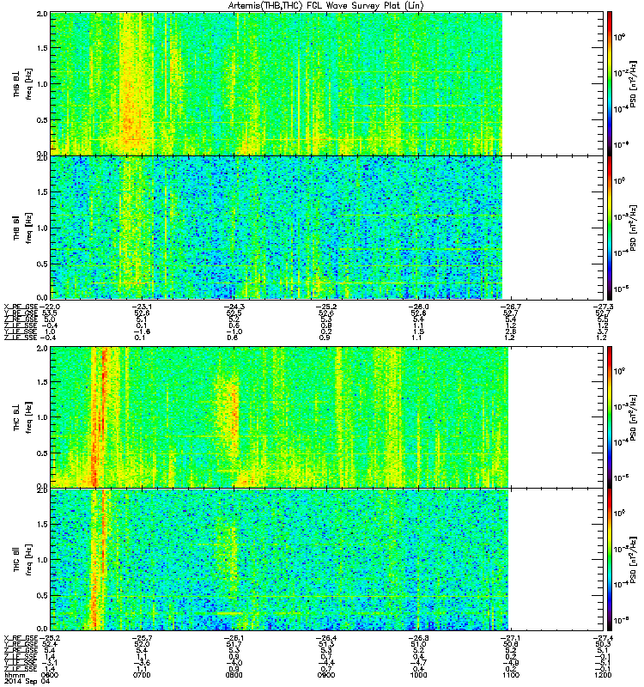Click the 'hhmm' time axis label
Screen dimensions: 644x687
pos(15,675)
